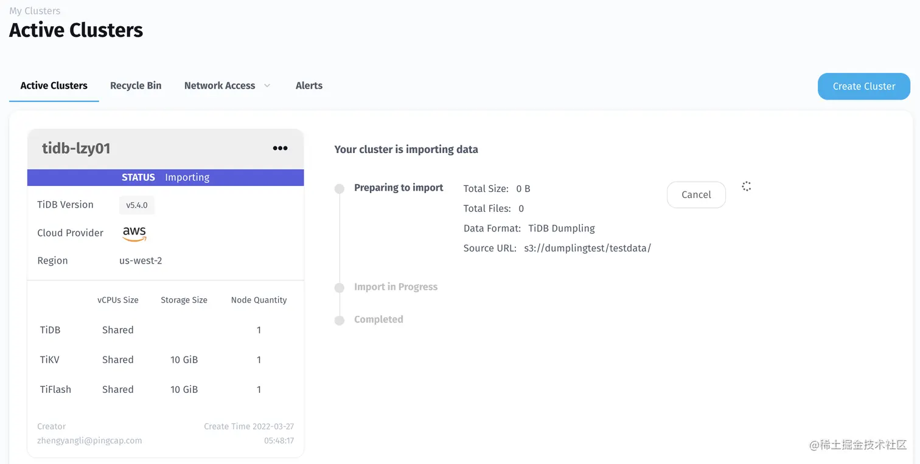Click the tidb-lzy01 cluster name

(x=76, y=148)
